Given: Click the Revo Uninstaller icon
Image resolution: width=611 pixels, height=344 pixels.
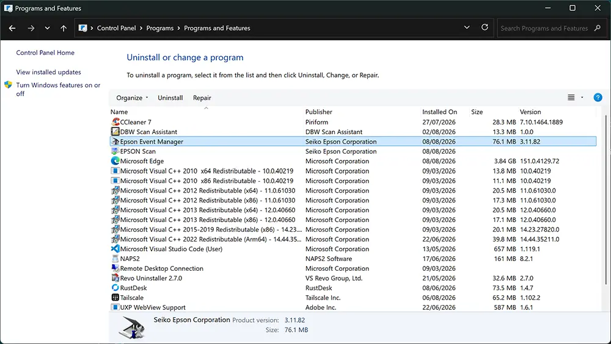Looking at the screenshot, I should [x=115, y=278].
